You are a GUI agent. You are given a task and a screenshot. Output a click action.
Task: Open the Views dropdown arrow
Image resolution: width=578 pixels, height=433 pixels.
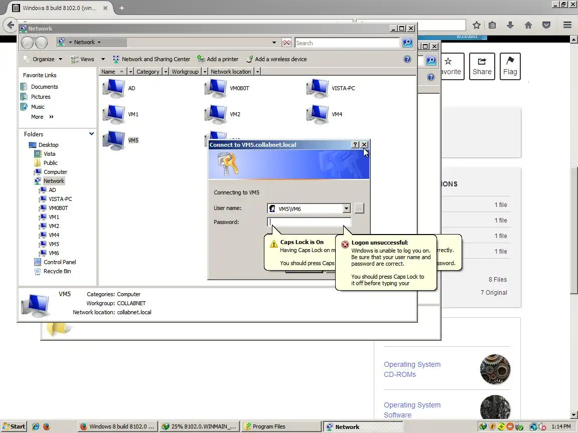coord(103,59)
